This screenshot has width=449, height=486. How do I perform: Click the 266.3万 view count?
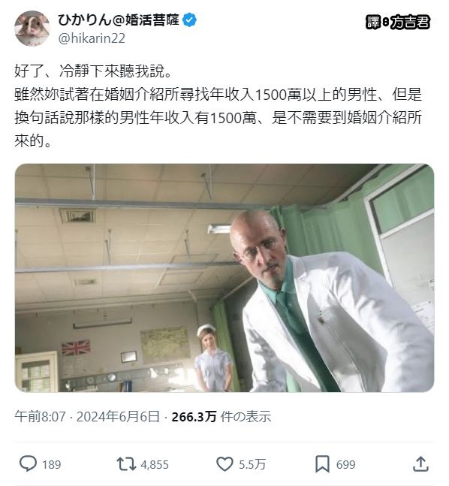point(194,417)
